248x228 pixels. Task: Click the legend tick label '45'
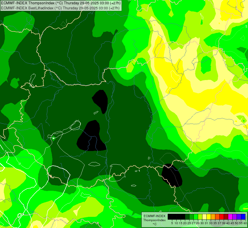[x=232, y=223]
